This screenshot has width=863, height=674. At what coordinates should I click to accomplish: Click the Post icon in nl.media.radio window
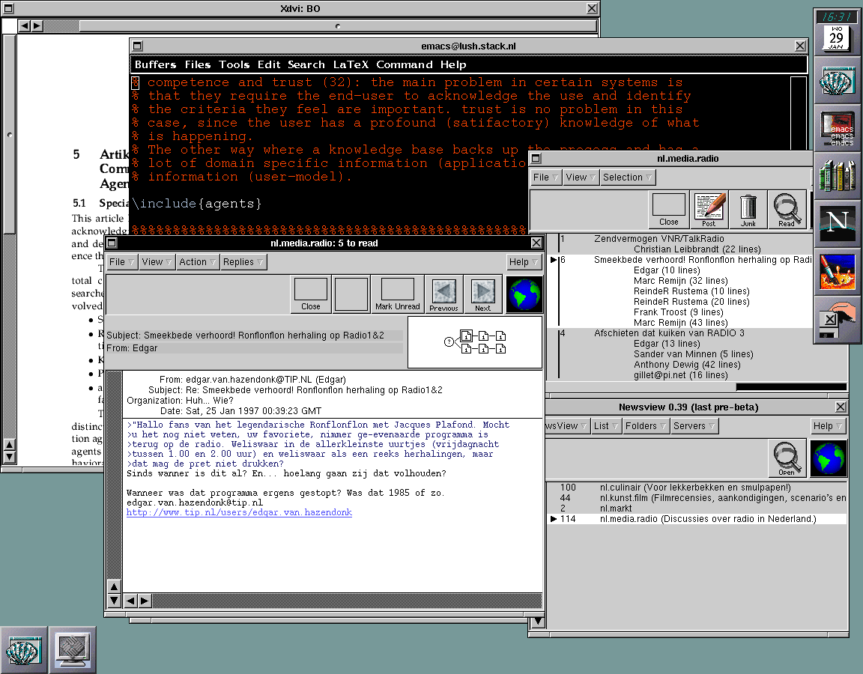coord(709,209)
